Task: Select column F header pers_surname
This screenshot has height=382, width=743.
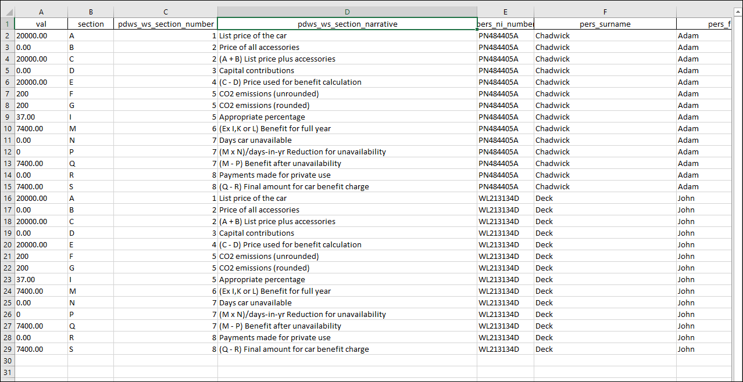Action: click(x=605, y=12)
